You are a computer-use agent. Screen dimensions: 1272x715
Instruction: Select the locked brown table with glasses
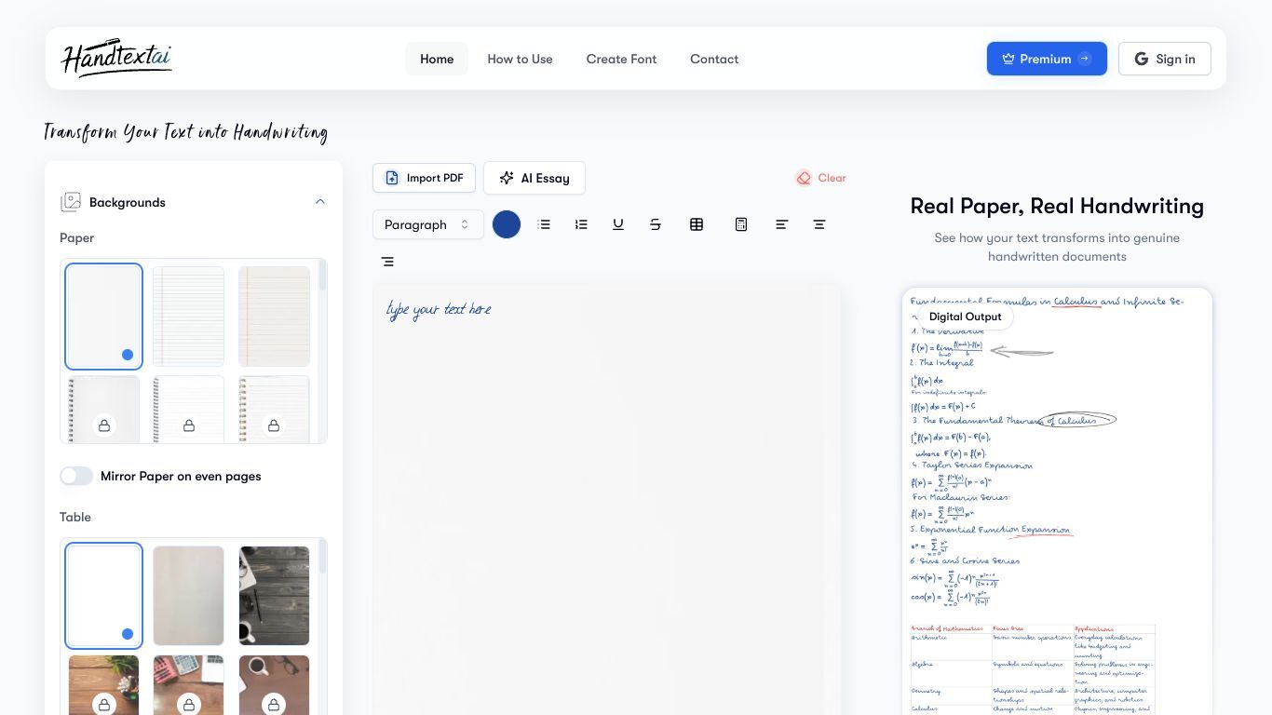click(x=274, y=685)
